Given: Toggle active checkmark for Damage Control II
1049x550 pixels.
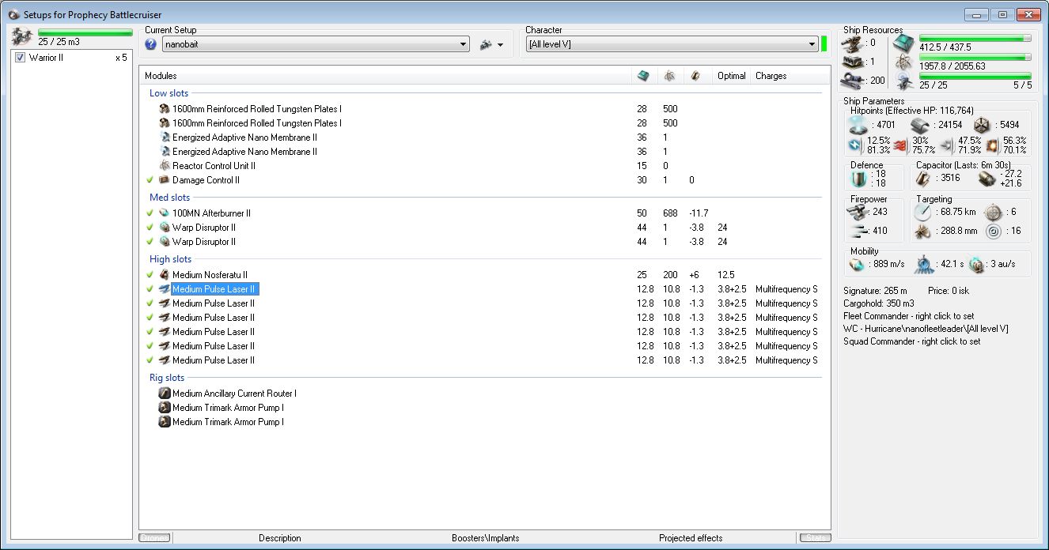Looking at the screenshot, I should coord(150,180).
